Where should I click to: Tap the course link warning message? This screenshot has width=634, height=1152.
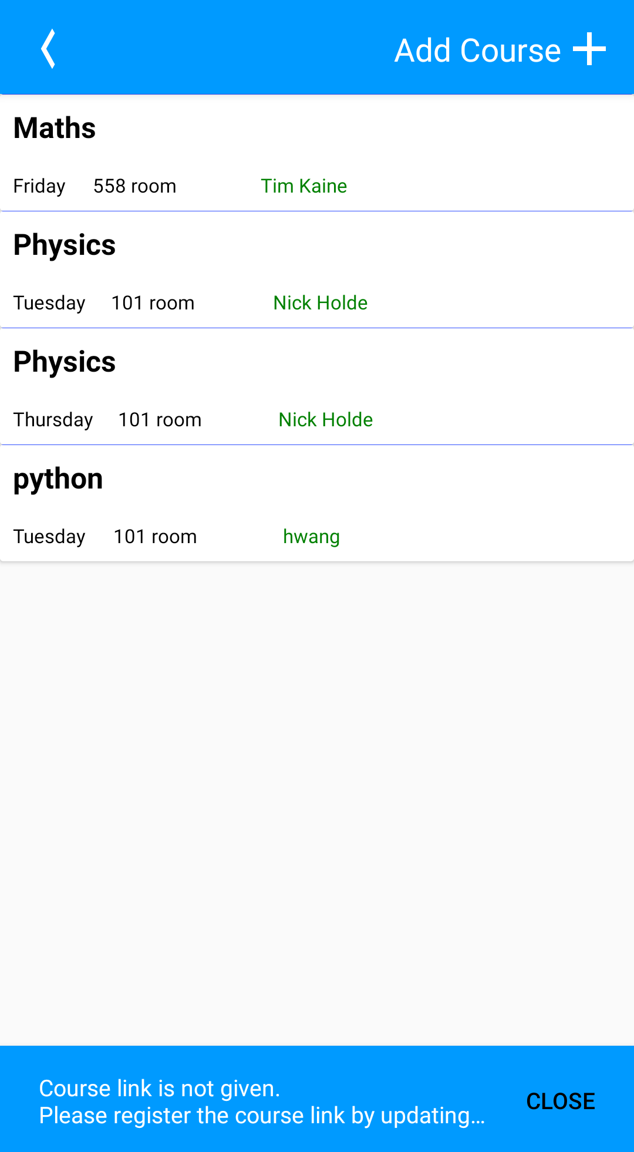[262, 1102]
